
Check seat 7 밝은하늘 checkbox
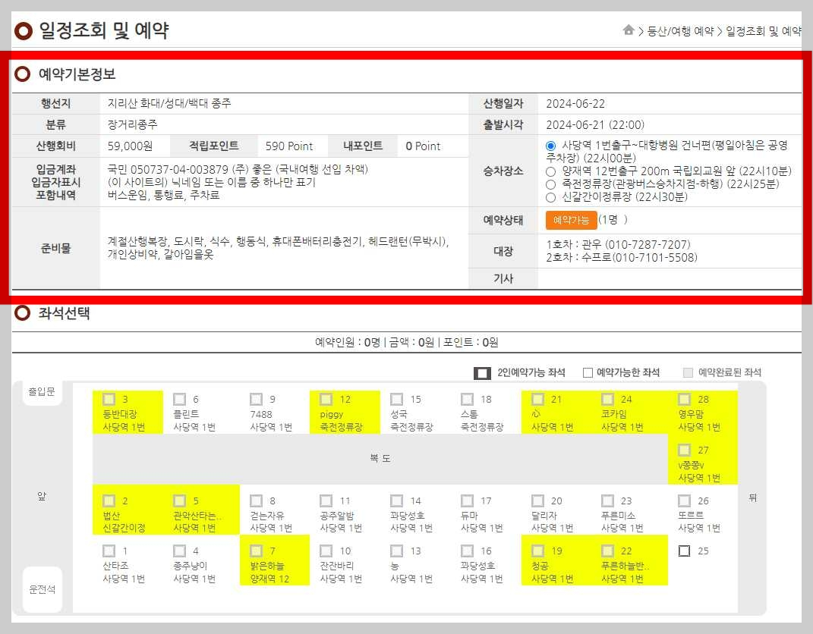click(256, 551)
